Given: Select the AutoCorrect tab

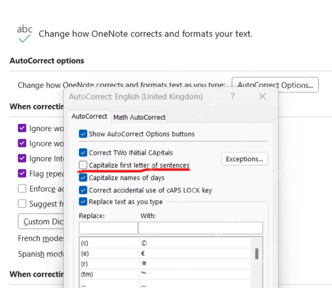Looking at the screenshot, I should click(90, 117).
